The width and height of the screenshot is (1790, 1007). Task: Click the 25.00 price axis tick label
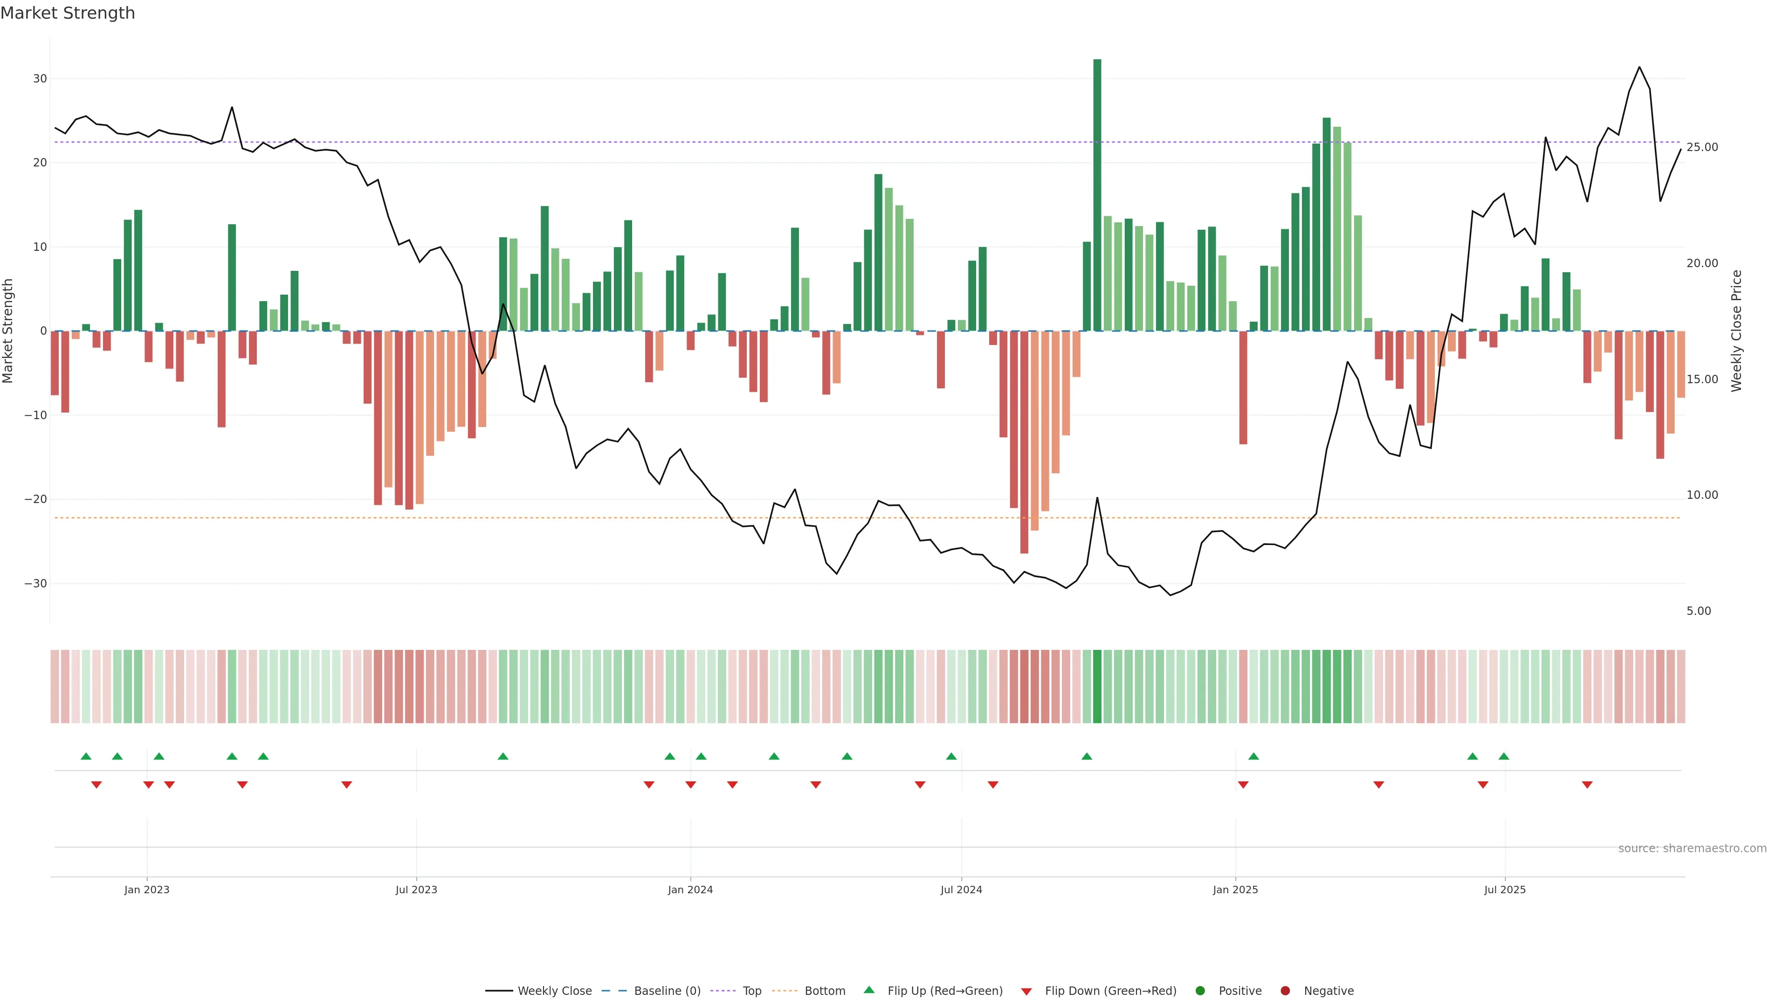tap(1702, 147)
